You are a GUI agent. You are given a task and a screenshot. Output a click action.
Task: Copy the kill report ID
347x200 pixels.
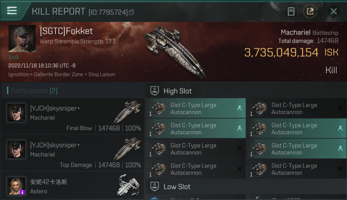click(x=131, y=12)
